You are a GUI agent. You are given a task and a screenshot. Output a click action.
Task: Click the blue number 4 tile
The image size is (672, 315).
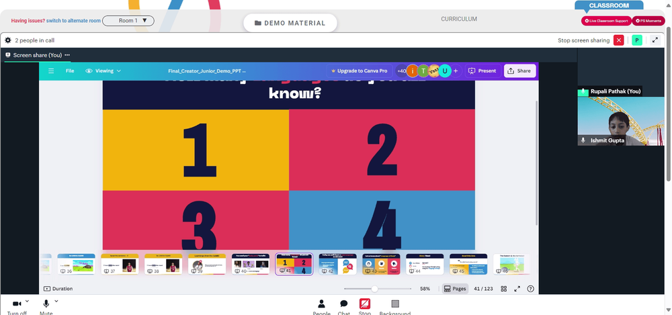pos(382,220)
